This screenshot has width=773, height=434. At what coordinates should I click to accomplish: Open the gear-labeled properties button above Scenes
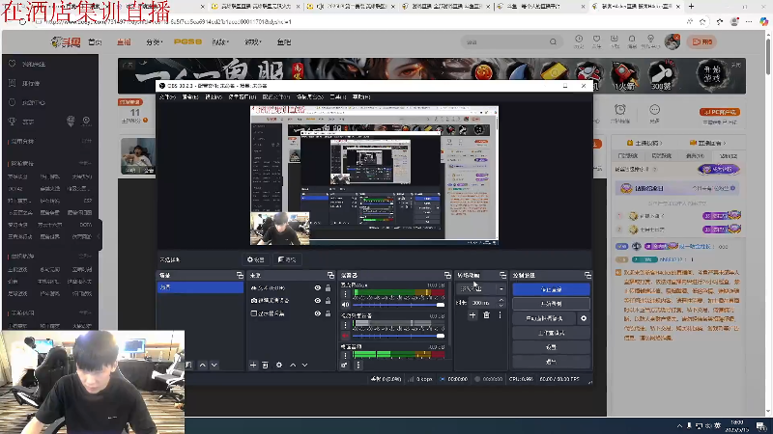(256, 259)
